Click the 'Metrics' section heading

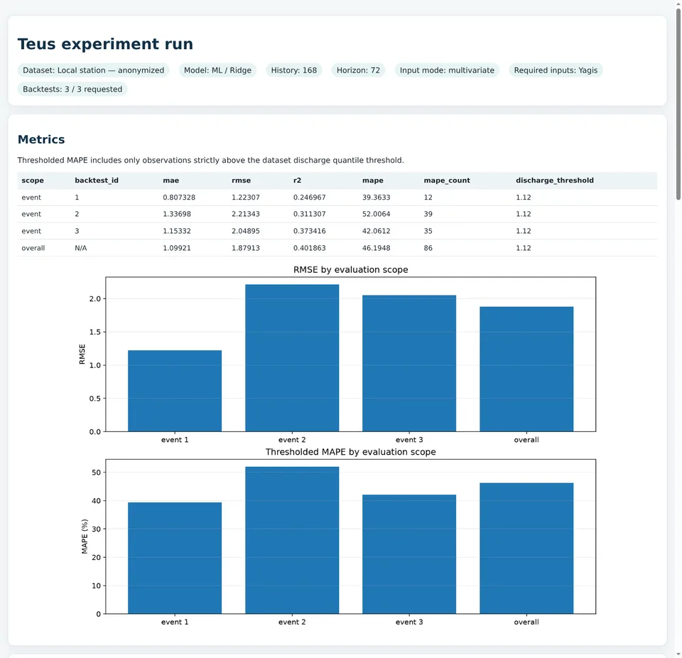[41, 139]
